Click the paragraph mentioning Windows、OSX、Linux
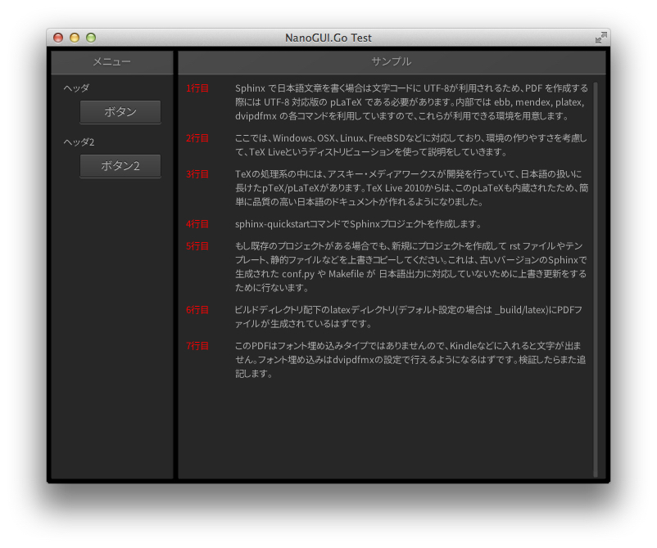The width and height of the screenshot is (657, 548). [411, 145]
